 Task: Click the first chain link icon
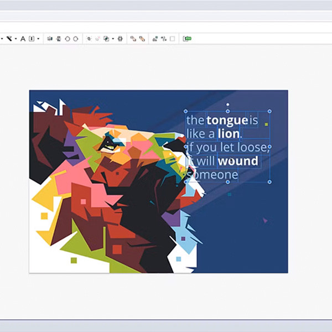point(133,39)
